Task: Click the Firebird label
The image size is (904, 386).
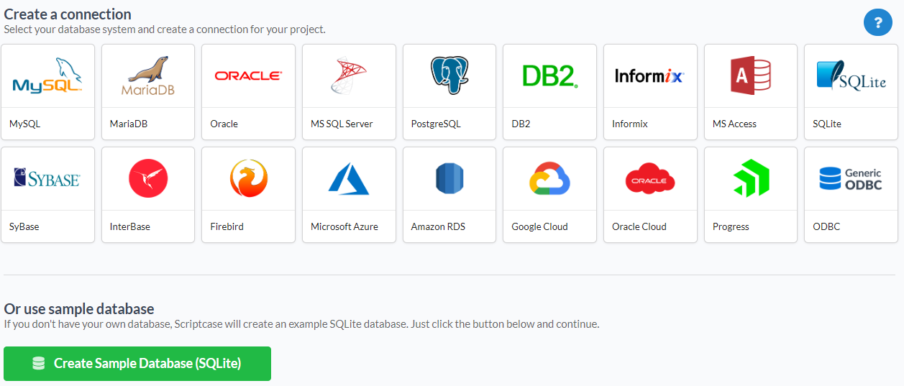Action: [227, 226]
